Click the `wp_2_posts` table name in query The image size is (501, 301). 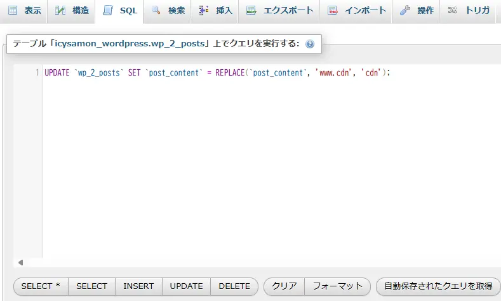(x=99, y=73)
